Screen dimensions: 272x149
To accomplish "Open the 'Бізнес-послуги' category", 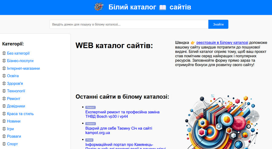I will tap(20, 61).
